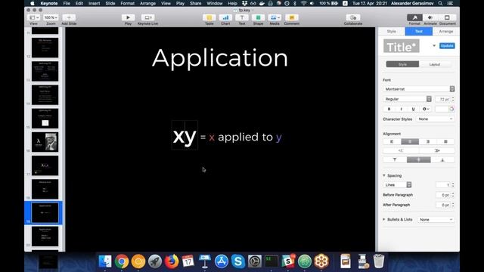This screenshot has width=484, height=272.
Task: Open the Montserrat font dropdown
Action: coord(418,89)
